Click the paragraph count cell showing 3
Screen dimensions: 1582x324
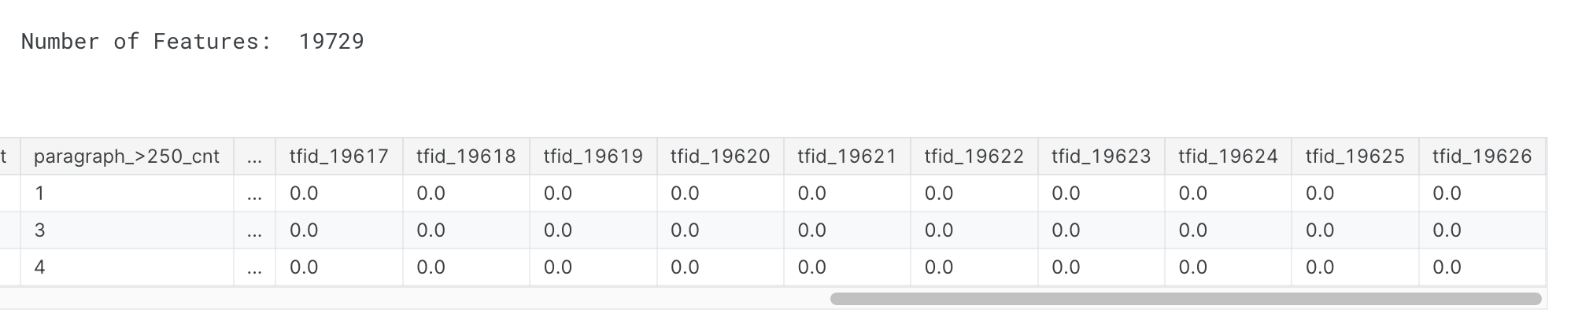[x=126, y=230]
